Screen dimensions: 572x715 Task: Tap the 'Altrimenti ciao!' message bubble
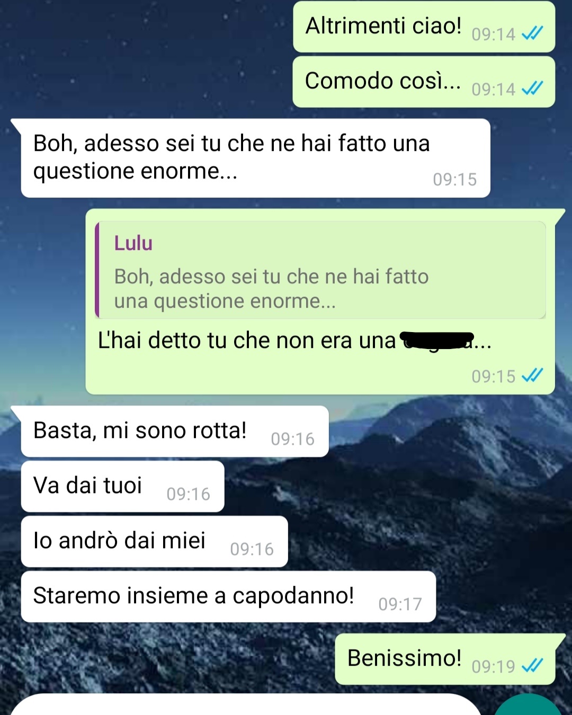(424, 26)
